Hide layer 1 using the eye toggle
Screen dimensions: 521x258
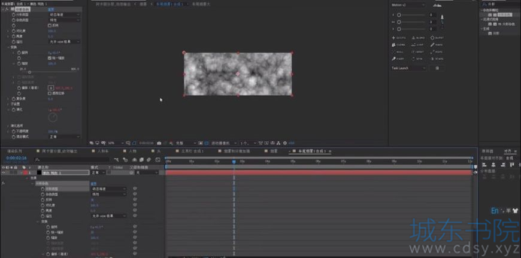click(4, 172)
